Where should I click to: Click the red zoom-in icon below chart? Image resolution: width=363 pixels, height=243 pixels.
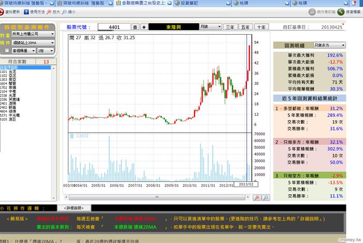pos(257,198)
